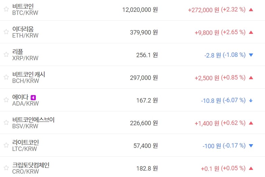Add 라이트코인 LTC/KRW to favorites
The image size is (265, 177).
[x=6, y=145]
